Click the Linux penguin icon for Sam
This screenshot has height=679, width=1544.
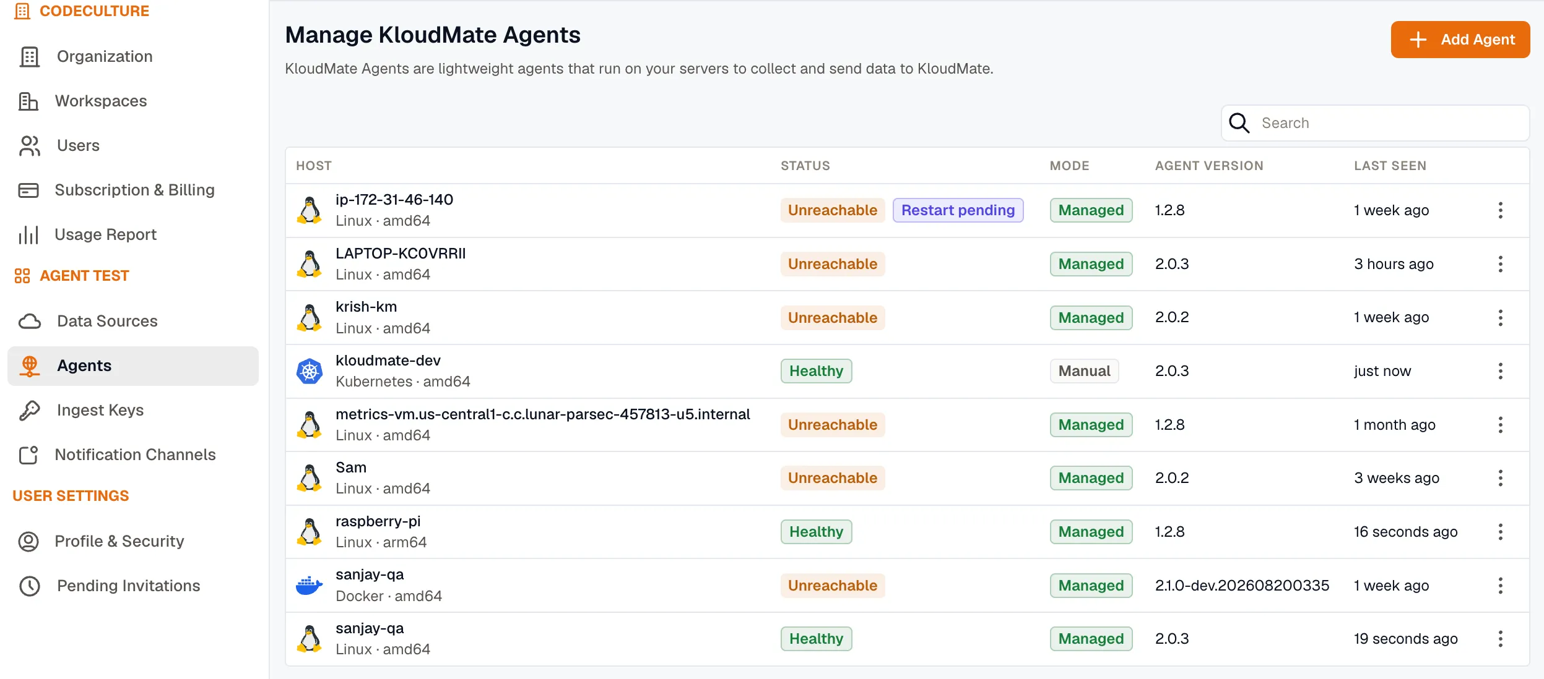310,478
